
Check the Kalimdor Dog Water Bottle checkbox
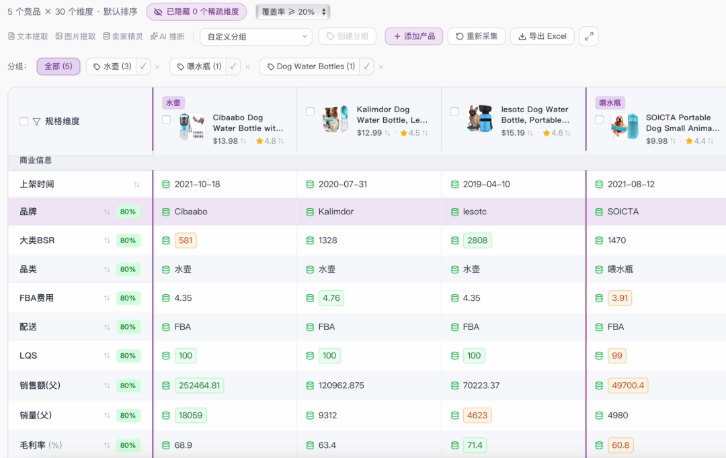(310, 111)
